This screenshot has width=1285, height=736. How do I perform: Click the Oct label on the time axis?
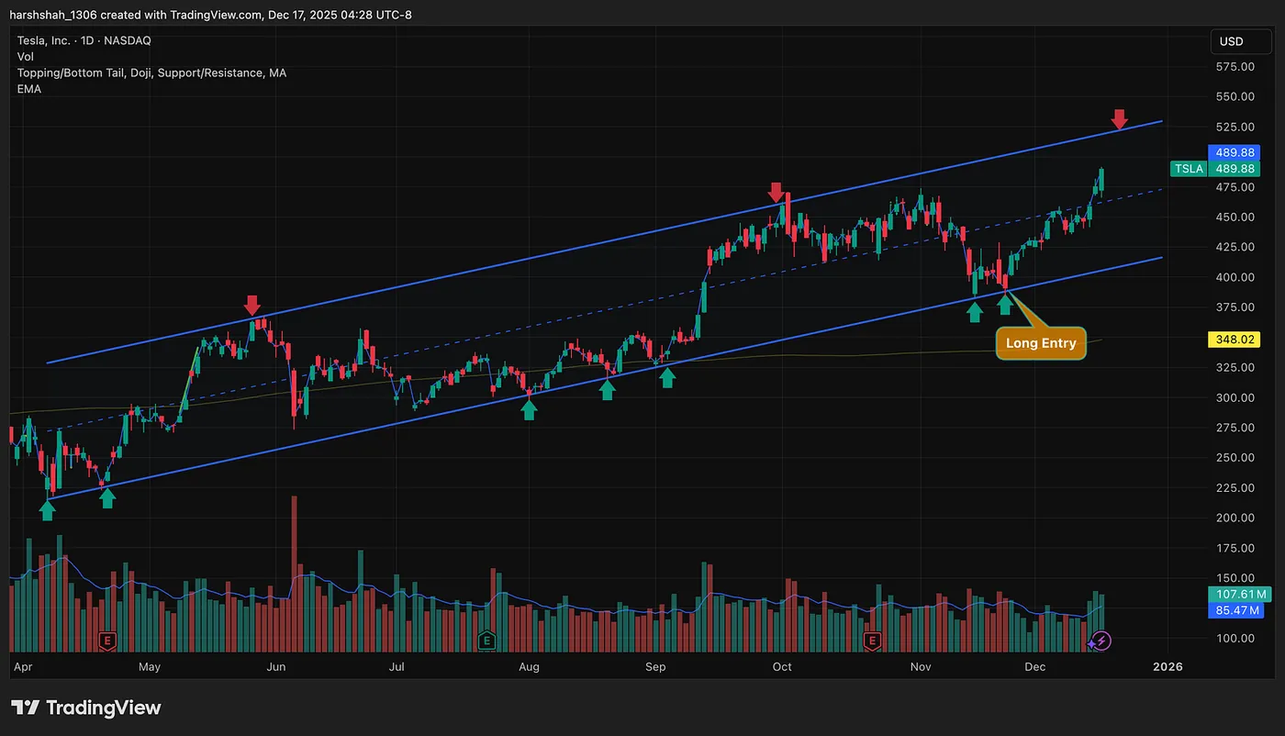782,667
